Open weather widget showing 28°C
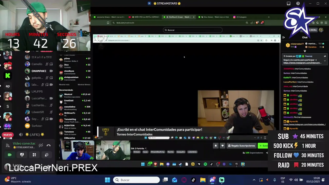This screenshot has width=329, height=185. point(18,180)
